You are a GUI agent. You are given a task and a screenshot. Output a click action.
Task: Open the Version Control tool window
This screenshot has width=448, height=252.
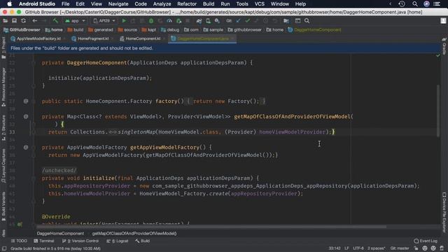[80, 241]
